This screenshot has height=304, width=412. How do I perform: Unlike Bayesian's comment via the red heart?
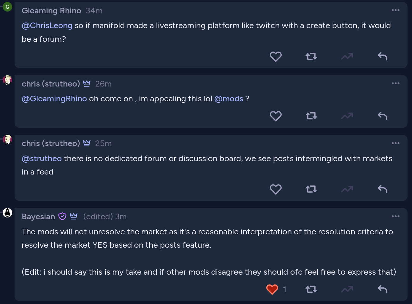[x=272, y=289]
